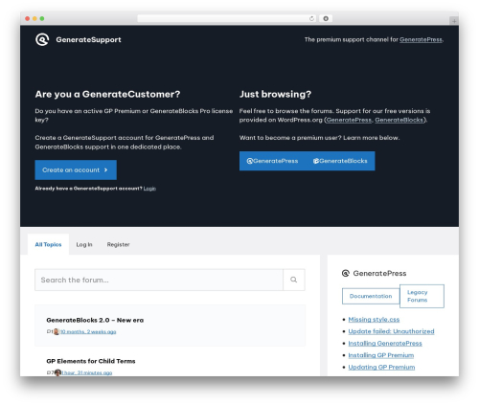479x405 pixels.
Task: Click the Login link under account prompt
Action: point(149,189)
